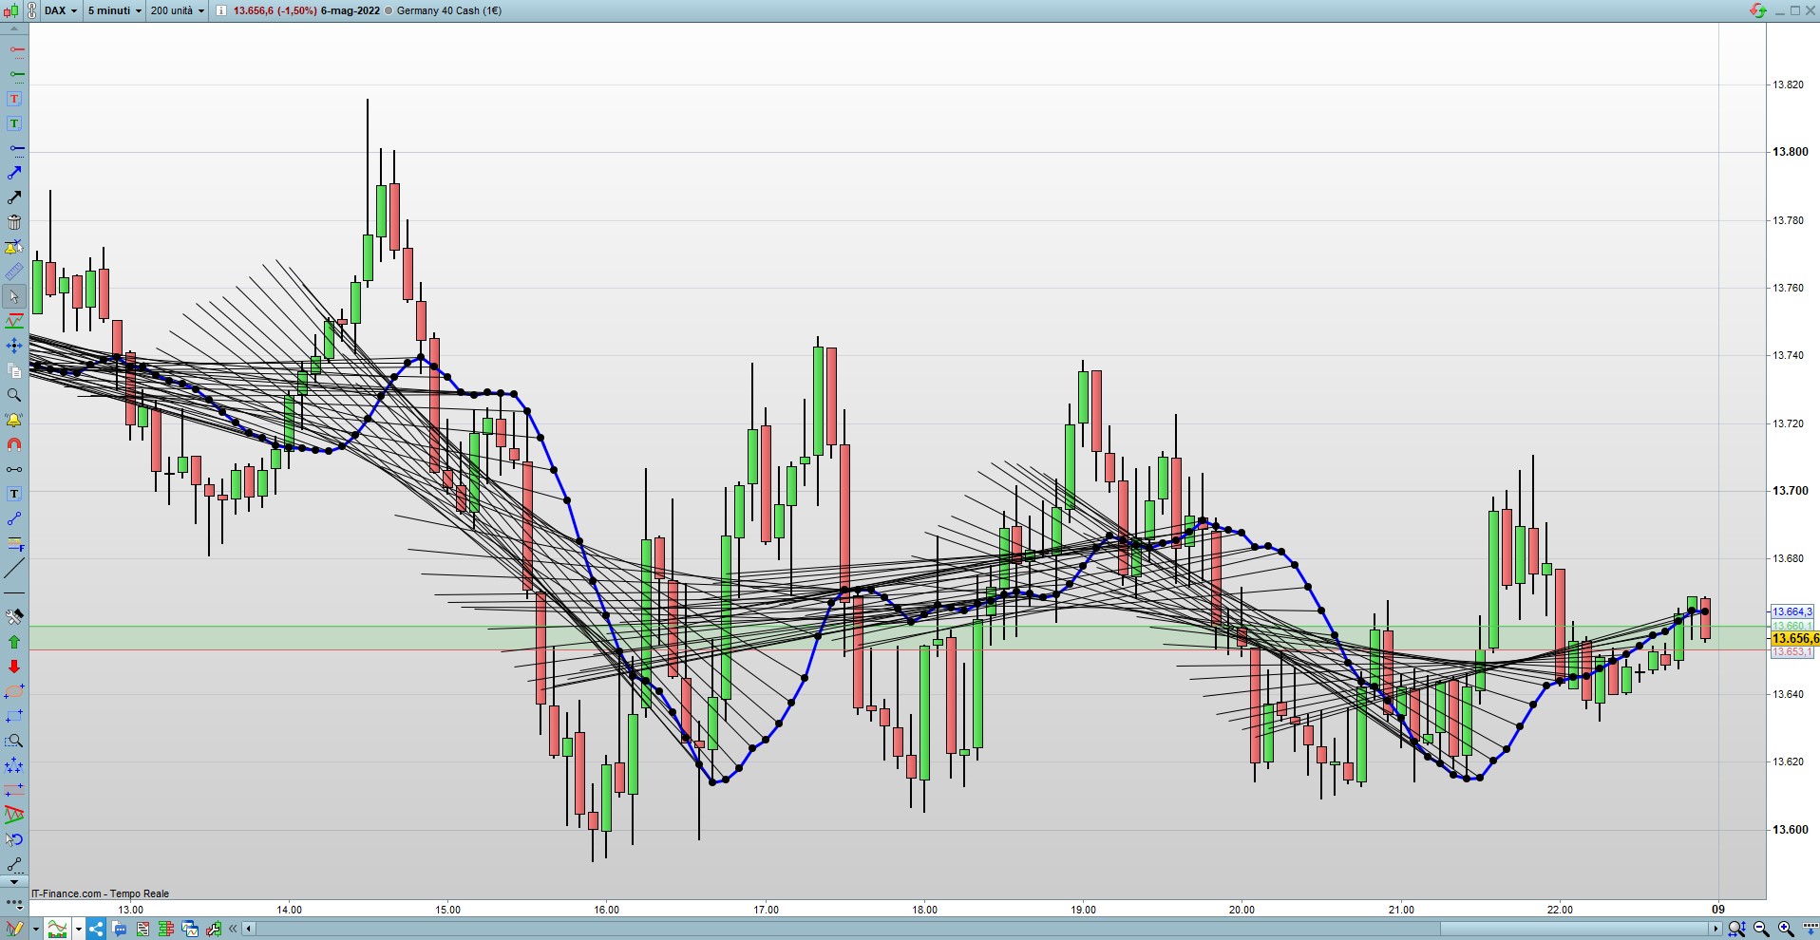Viewport: 1820px width, 940px height.
Task: Open the 5 minuti timeframe dropdown
Action: (x=114, y=10)
